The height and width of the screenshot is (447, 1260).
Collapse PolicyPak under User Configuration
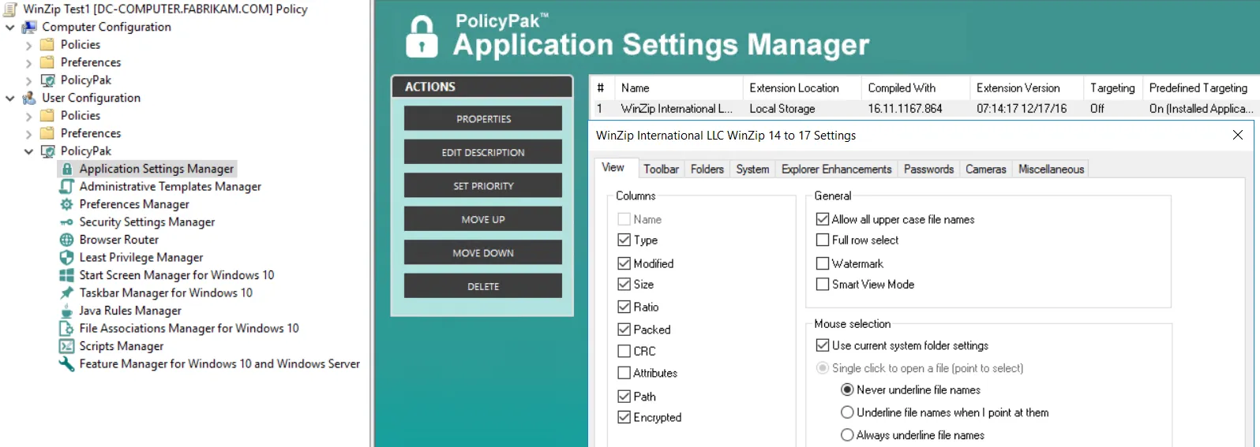coord(29,151)
